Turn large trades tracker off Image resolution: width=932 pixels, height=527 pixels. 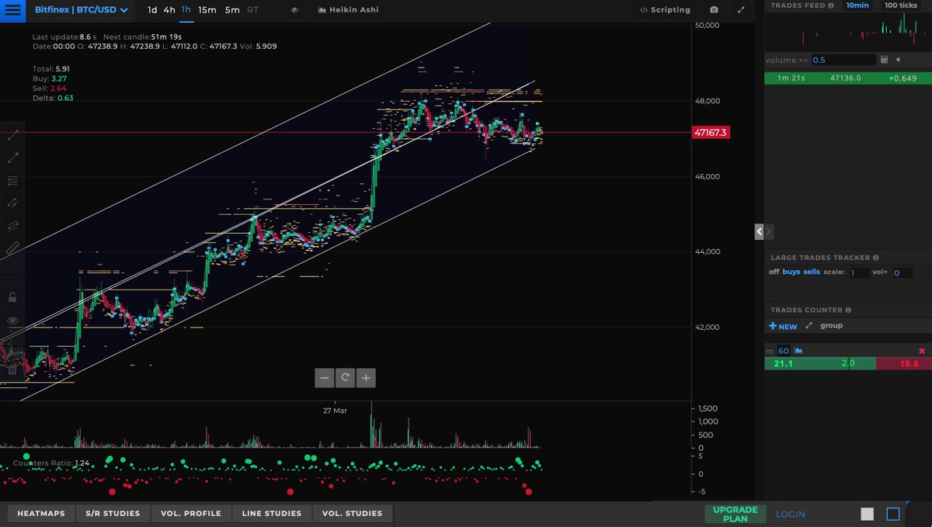coord(774,272)
